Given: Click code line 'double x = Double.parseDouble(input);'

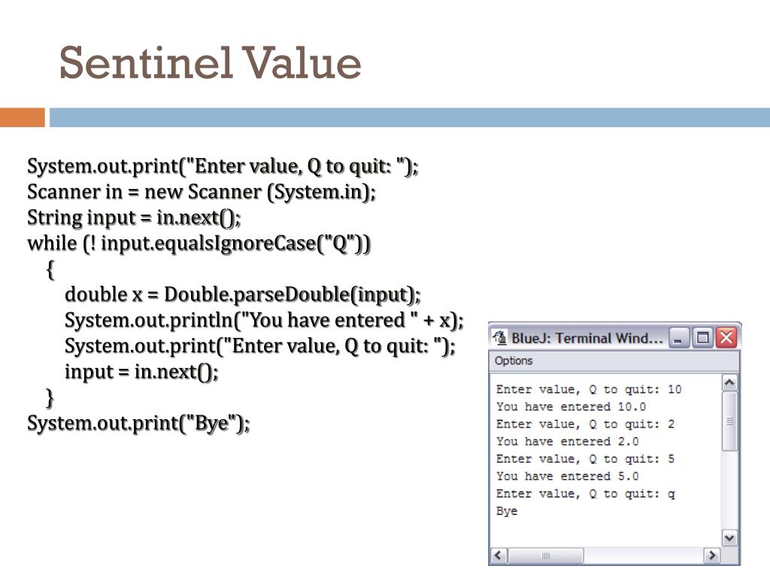Looking at the screenshot, I should pyautogui.click(x=243, y=294).
